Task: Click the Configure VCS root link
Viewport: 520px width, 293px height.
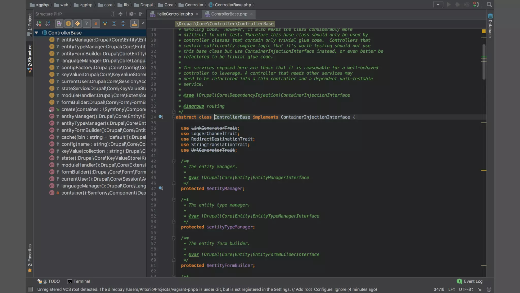Action: point(323,289)
